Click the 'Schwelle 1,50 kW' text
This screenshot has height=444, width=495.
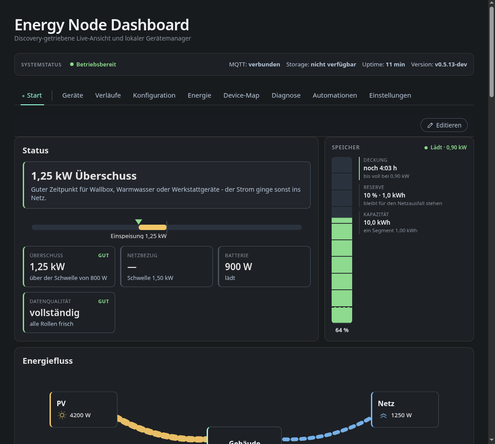coord(150,278)
